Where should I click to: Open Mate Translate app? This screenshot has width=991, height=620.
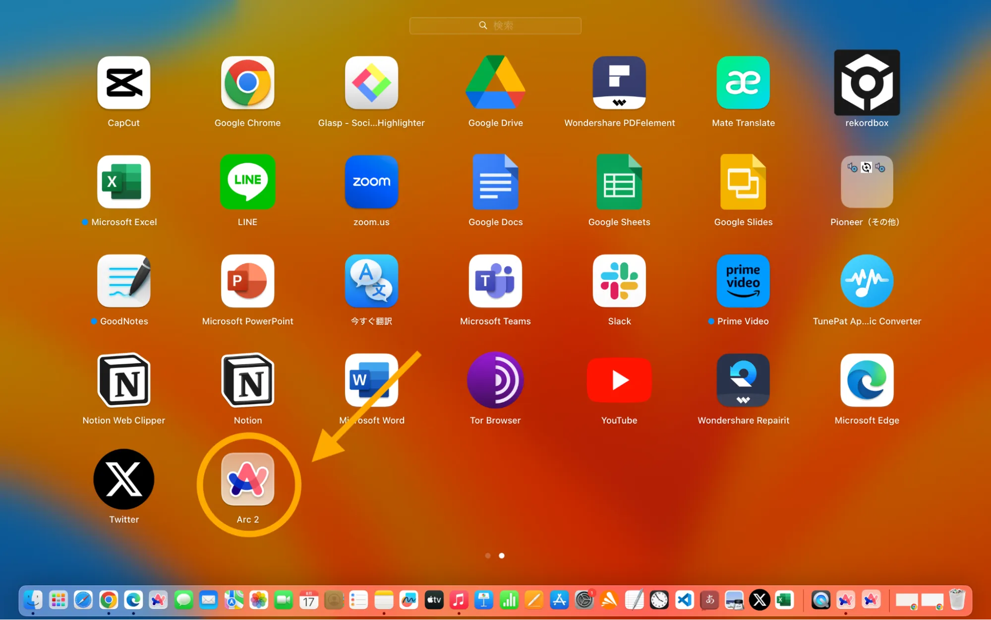pyautogui.click(x=743, y=83)
